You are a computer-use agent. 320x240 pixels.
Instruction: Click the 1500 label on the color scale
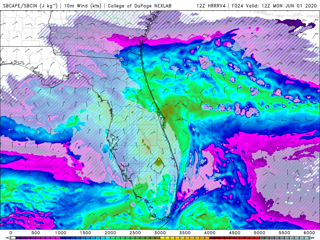[x=86, y=233]
